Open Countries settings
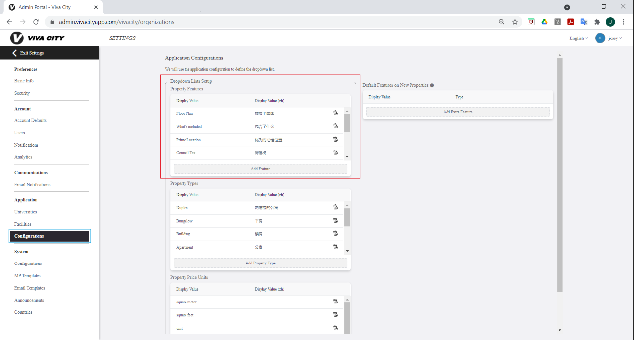 [x=23, y=312]
